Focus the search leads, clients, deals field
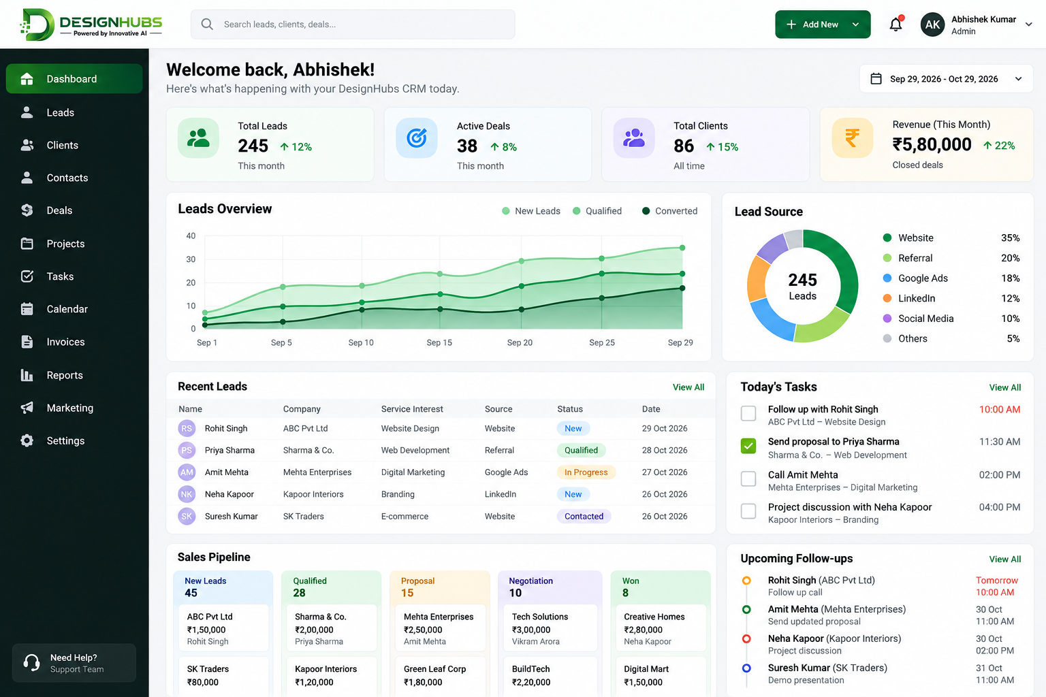 (353, 25)
